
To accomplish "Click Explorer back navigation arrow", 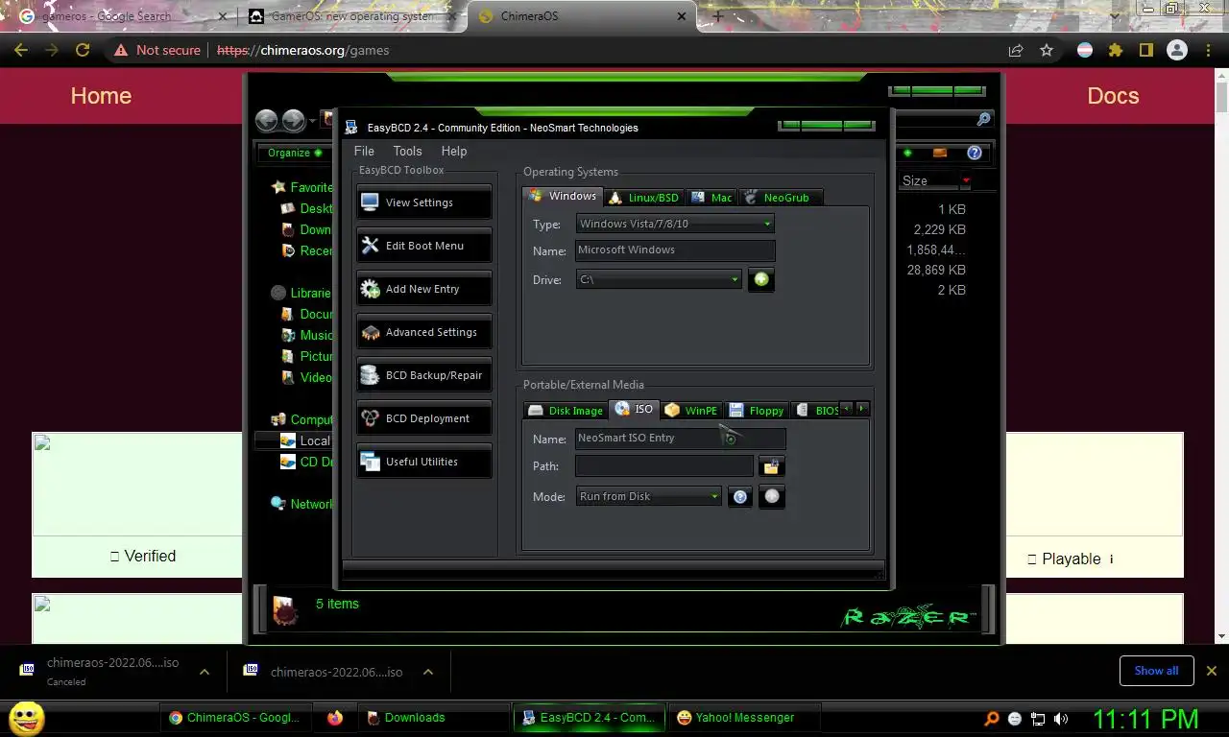I will pyautogui.click(x=267, y=120).
